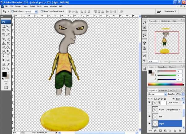The width and height of the screenshot is (186, 134).
Task: Select the Slice tool
Action: tap(8, 34)
